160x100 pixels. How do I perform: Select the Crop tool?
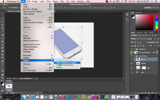2,28
